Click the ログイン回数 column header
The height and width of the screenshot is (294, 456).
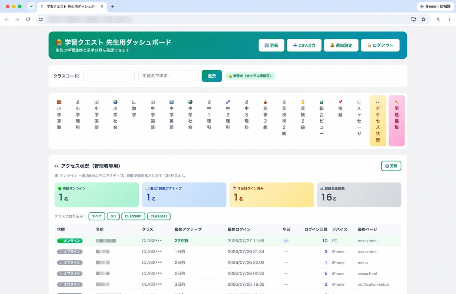pyautogui.click(x=316, y=229)
